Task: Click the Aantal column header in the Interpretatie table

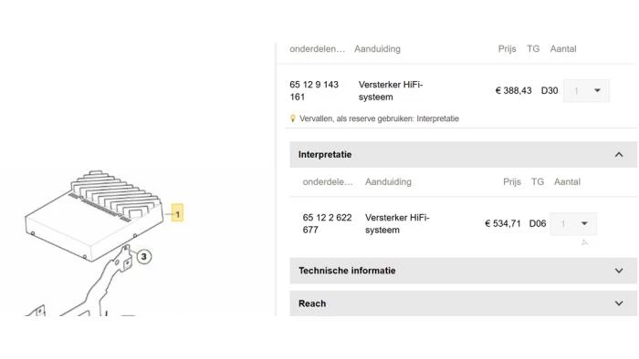Action: tap(567, 181)
